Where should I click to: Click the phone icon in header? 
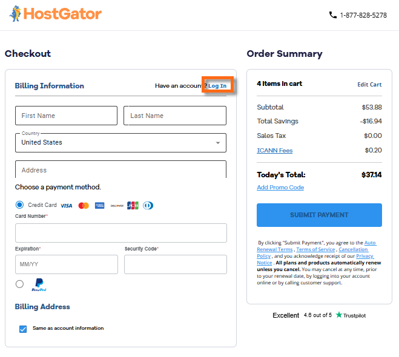pyautogui.click(x=332, y=15)
